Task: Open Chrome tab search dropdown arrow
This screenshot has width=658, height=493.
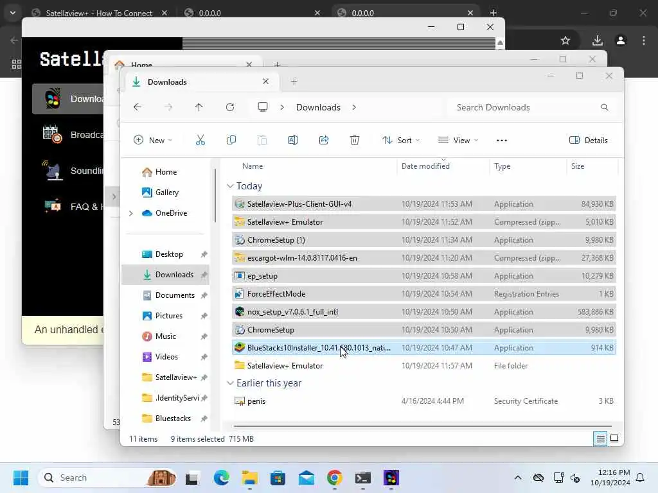Action: [13, 13]
